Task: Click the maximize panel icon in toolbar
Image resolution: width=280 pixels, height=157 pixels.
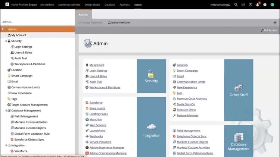Action: (x=275, y=23)
